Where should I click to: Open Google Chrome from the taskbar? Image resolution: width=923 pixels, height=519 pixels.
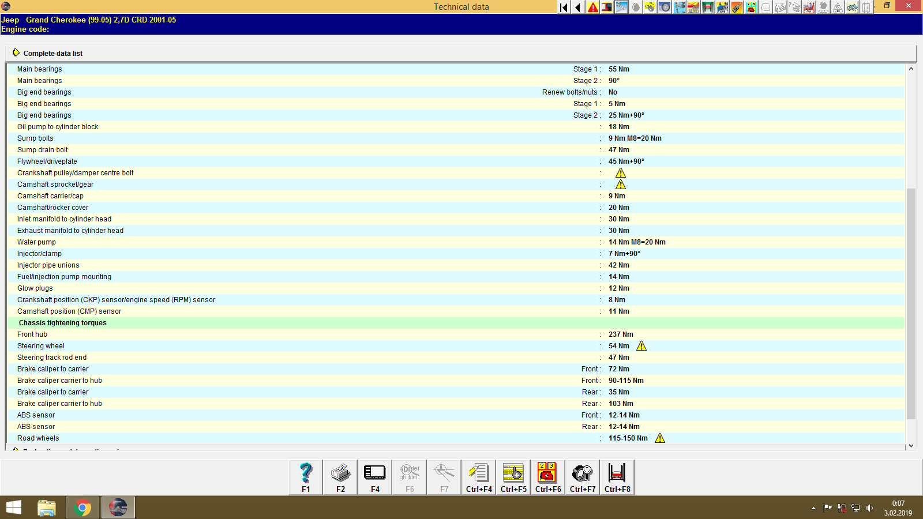tap(82, 507)
